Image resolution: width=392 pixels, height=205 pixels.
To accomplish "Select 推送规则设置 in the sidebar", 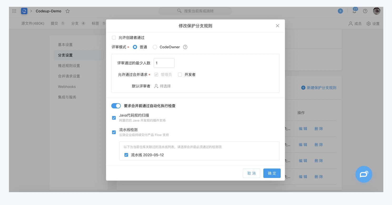I will [79, 66].
